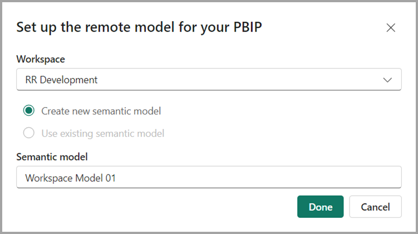Click the Done button's text label
This screenshot has width=418, height=234.
(321, 207)
